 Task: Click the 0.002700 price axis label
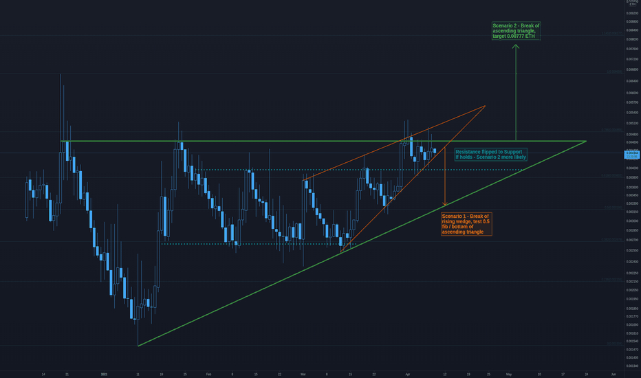coord(632,240)
